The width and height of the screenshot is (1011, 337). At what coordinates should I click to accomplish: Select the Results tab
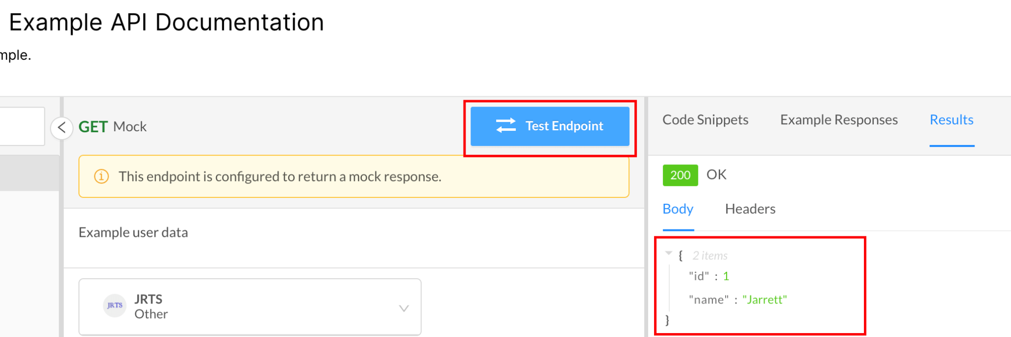[951, 120]
